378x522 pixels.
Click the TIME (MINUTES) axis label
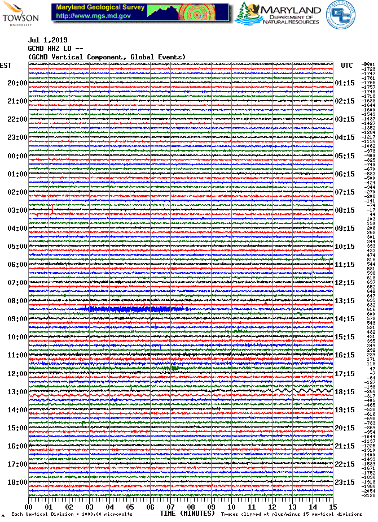tap(187, 514)
